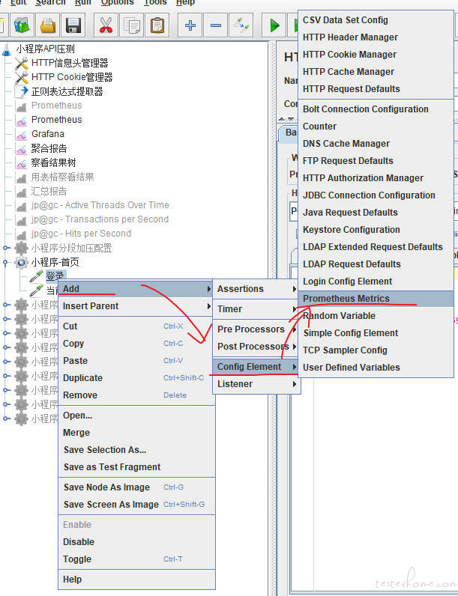
Task: Choose Save Selection As... entry
Action: [136, 450]
